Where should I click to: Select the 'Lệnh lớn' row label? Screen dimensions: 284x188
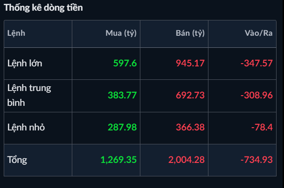(25, 63)
